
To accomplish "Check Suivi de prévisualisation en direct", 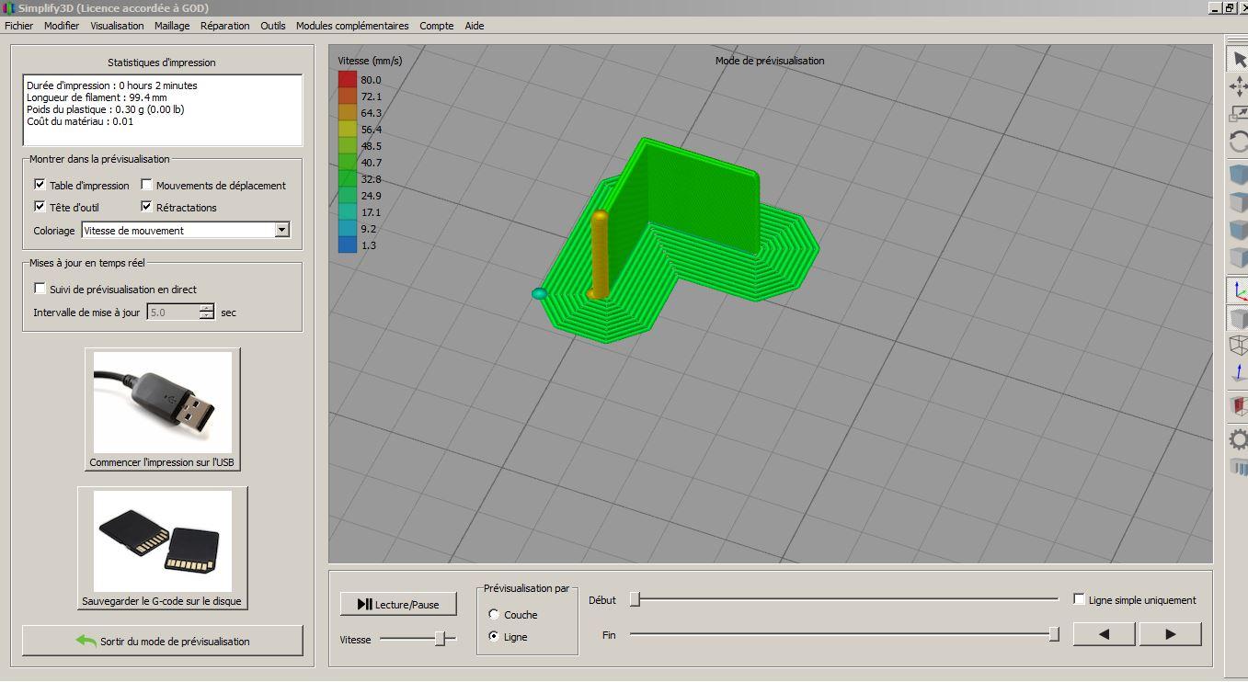I will [40, 289].
